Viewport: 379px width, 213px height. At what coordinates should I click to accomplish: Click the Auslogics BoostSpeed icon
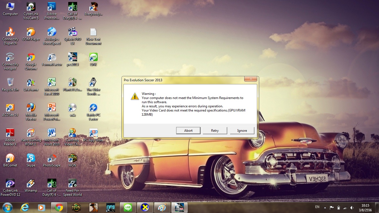click(52, 36)
